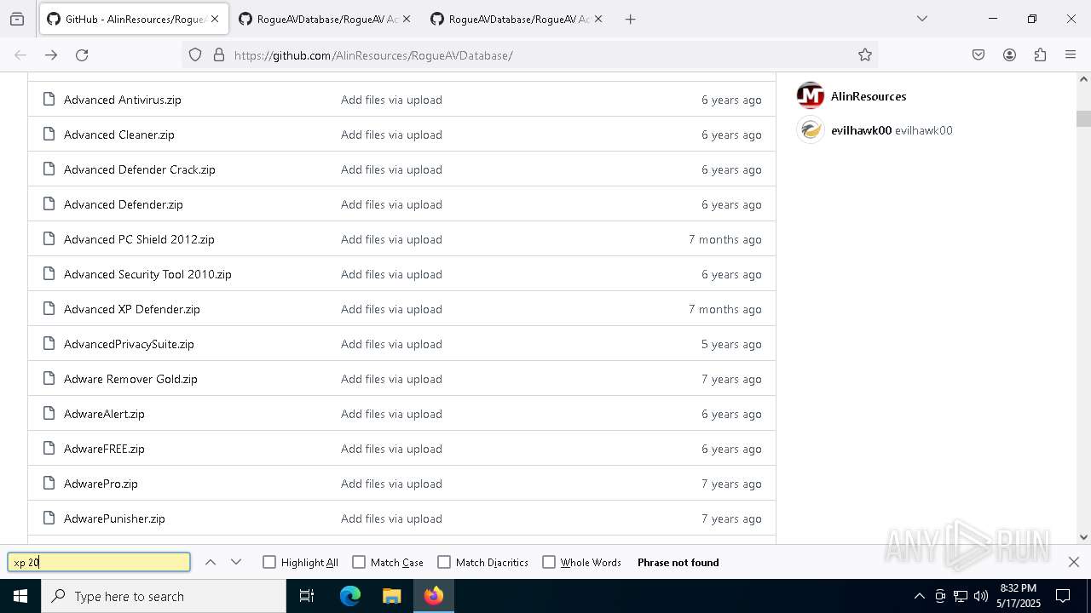This screenshot has height=613, width=1091.
Task: Switch to the GitHub AlinResources tab
Action: coord(132,19)
